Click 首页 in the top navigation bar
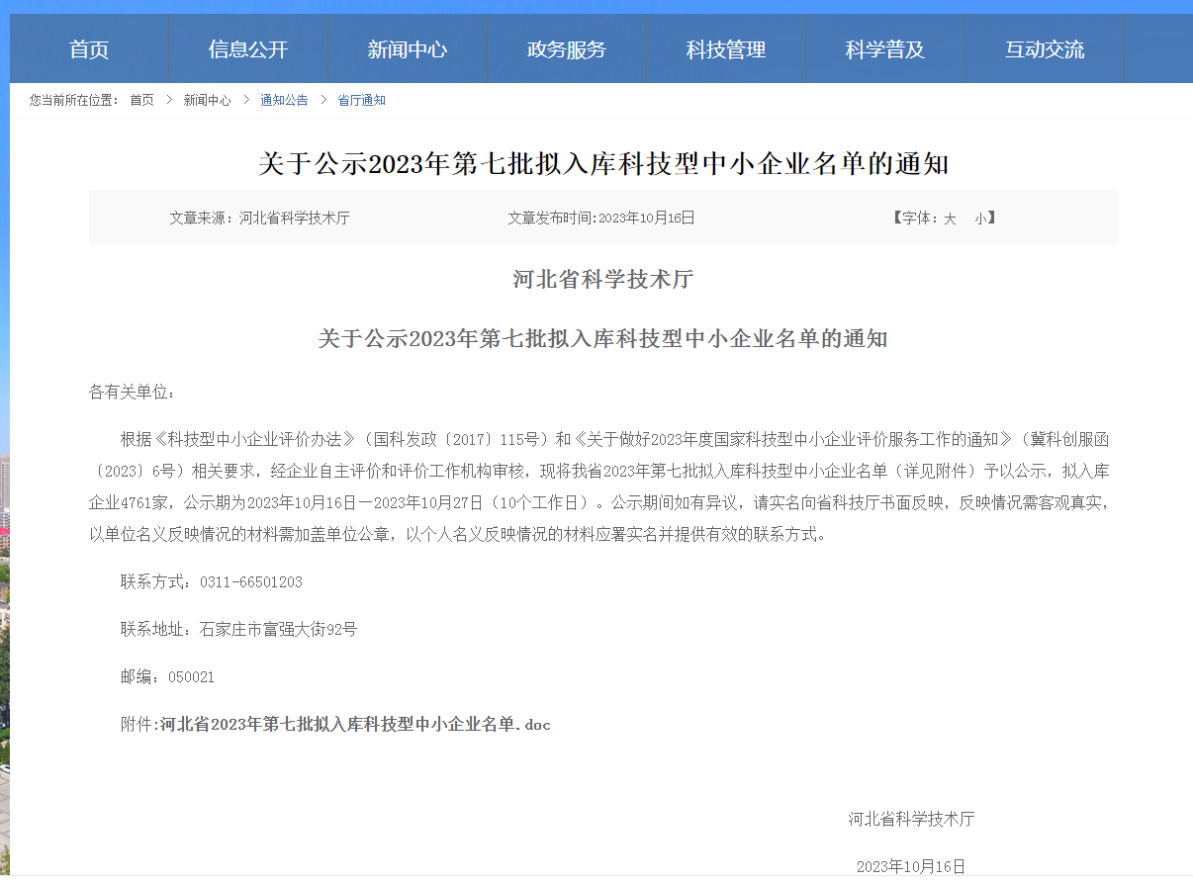Image resolution: width=1193 pixels, height=883 pixels. tap(89, 49)
